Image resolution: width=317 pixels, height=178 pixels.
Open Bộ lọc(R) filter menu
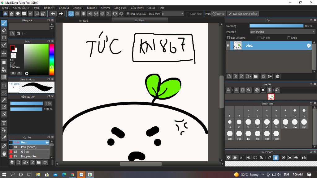(x=50, y=8)
